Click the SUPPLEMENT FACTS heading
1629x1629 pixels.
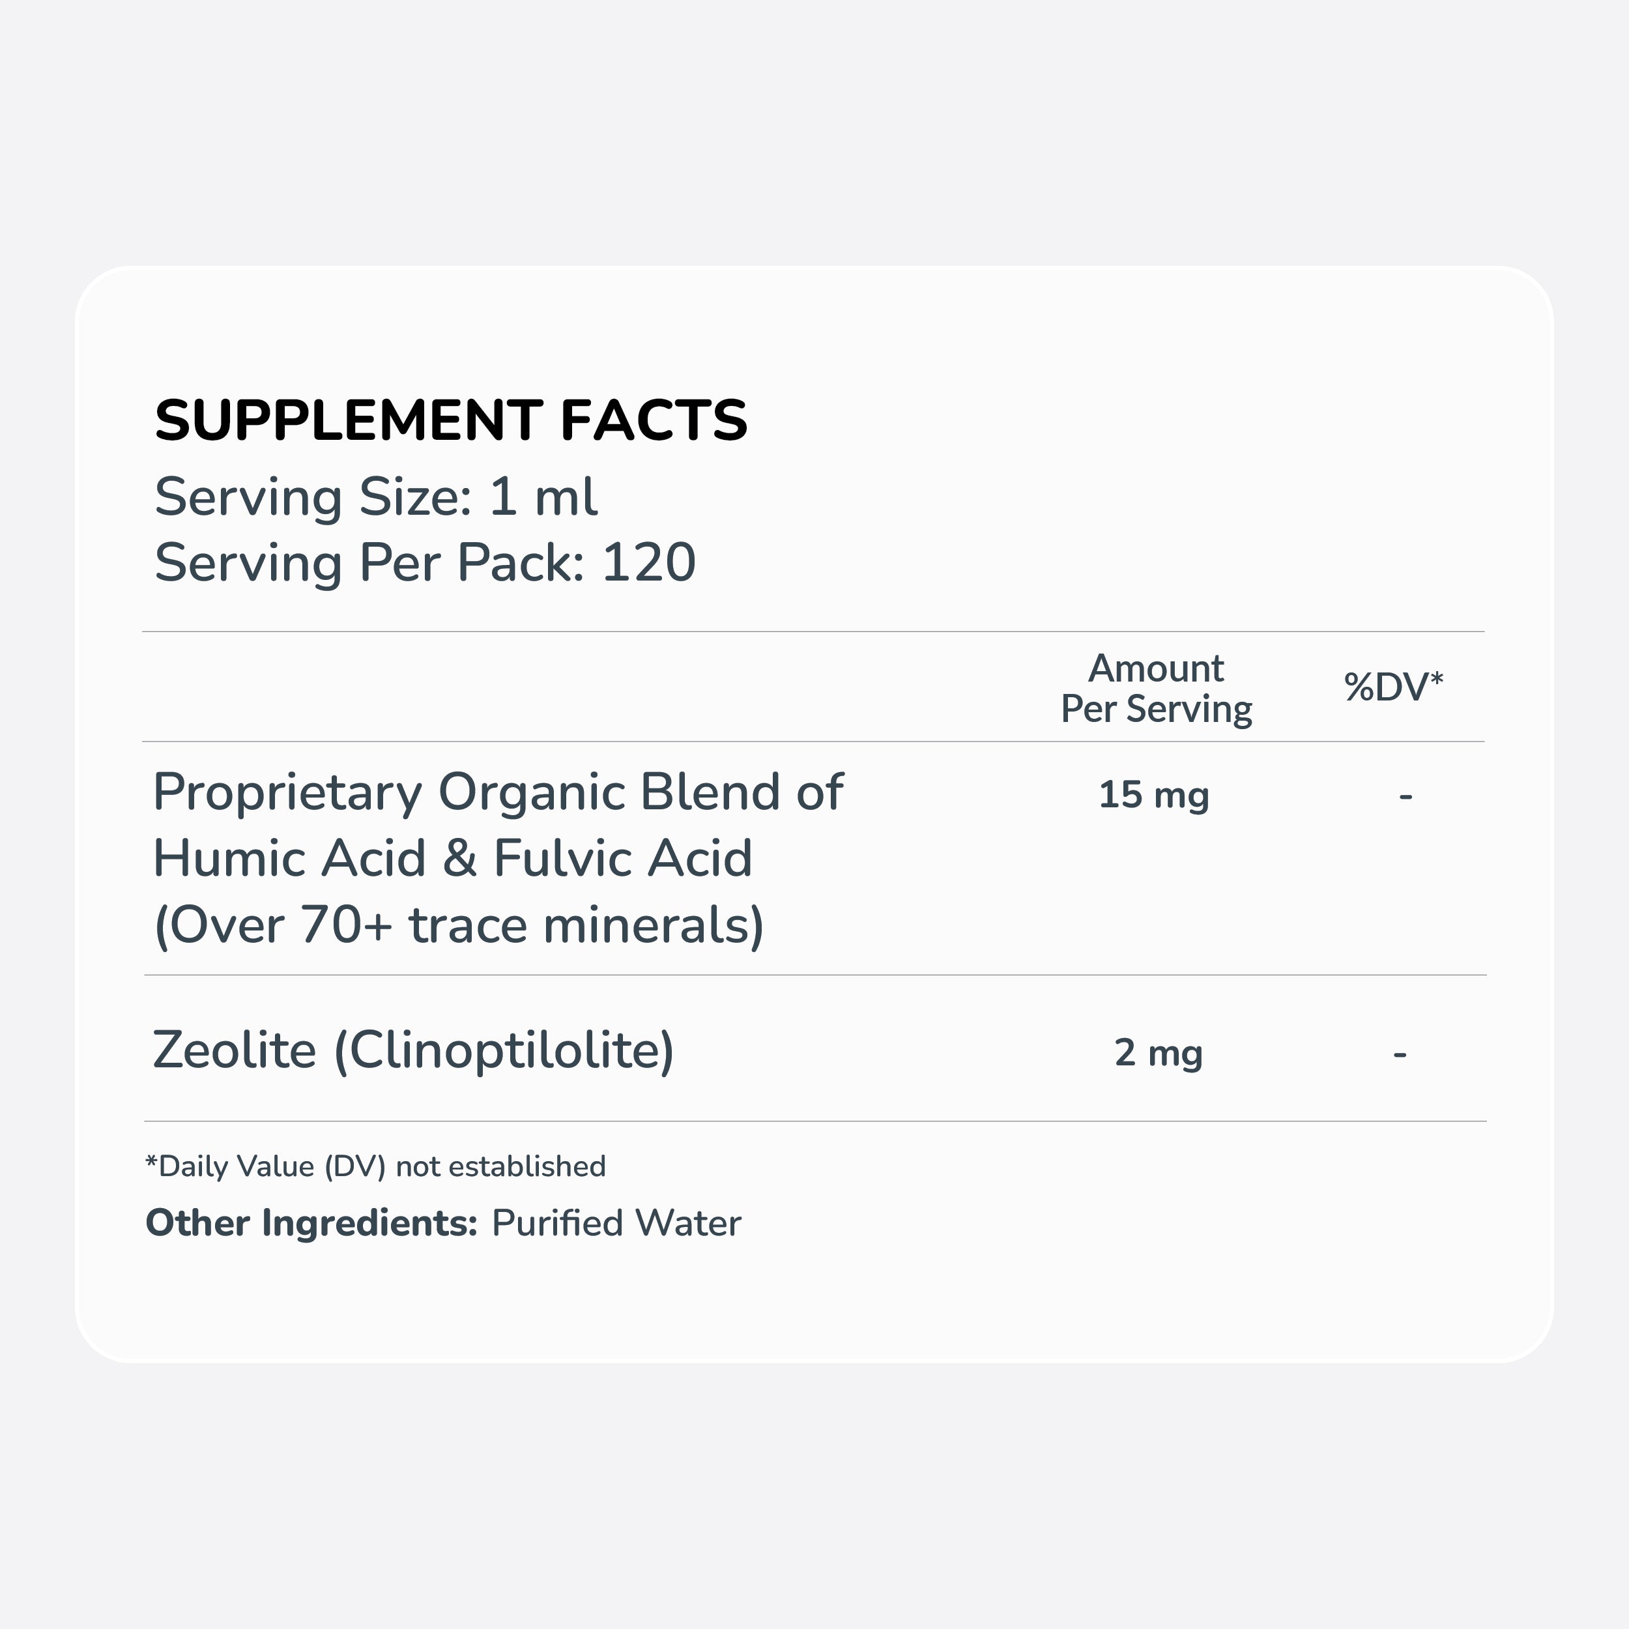click(x=451, y=420)
